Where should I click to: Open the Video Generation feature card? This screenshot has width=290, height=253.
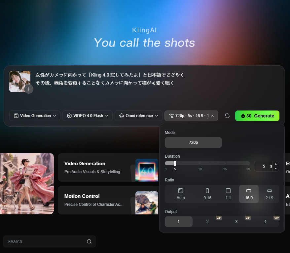coord(108,168)
